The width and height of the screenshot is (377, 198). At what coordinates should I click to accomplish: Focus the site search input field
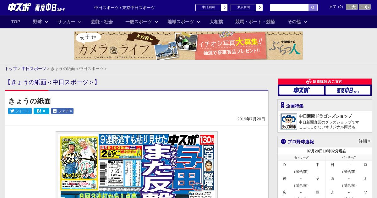tap(289, 8)
